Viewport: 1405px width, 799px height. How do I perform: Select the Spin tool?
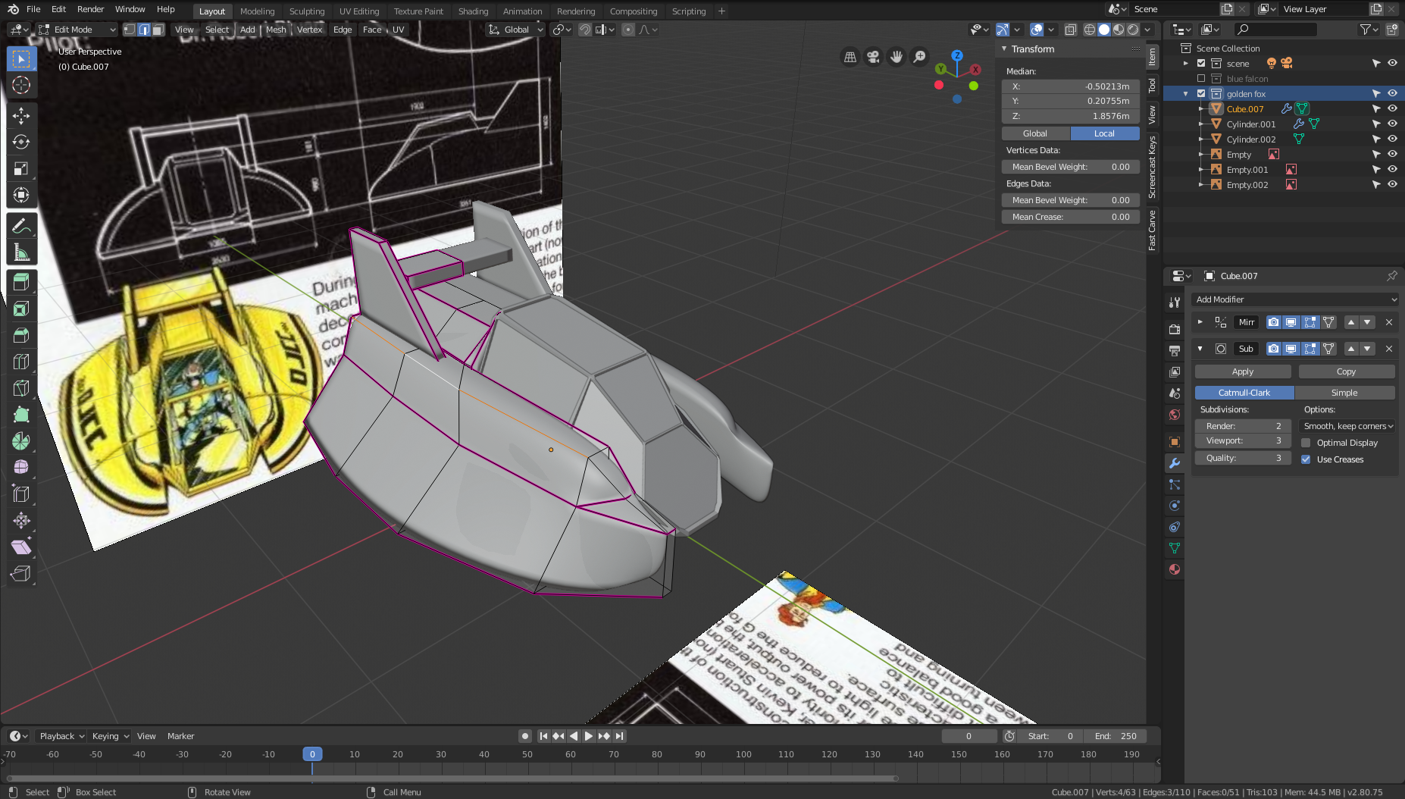click(x=21, y=441)
